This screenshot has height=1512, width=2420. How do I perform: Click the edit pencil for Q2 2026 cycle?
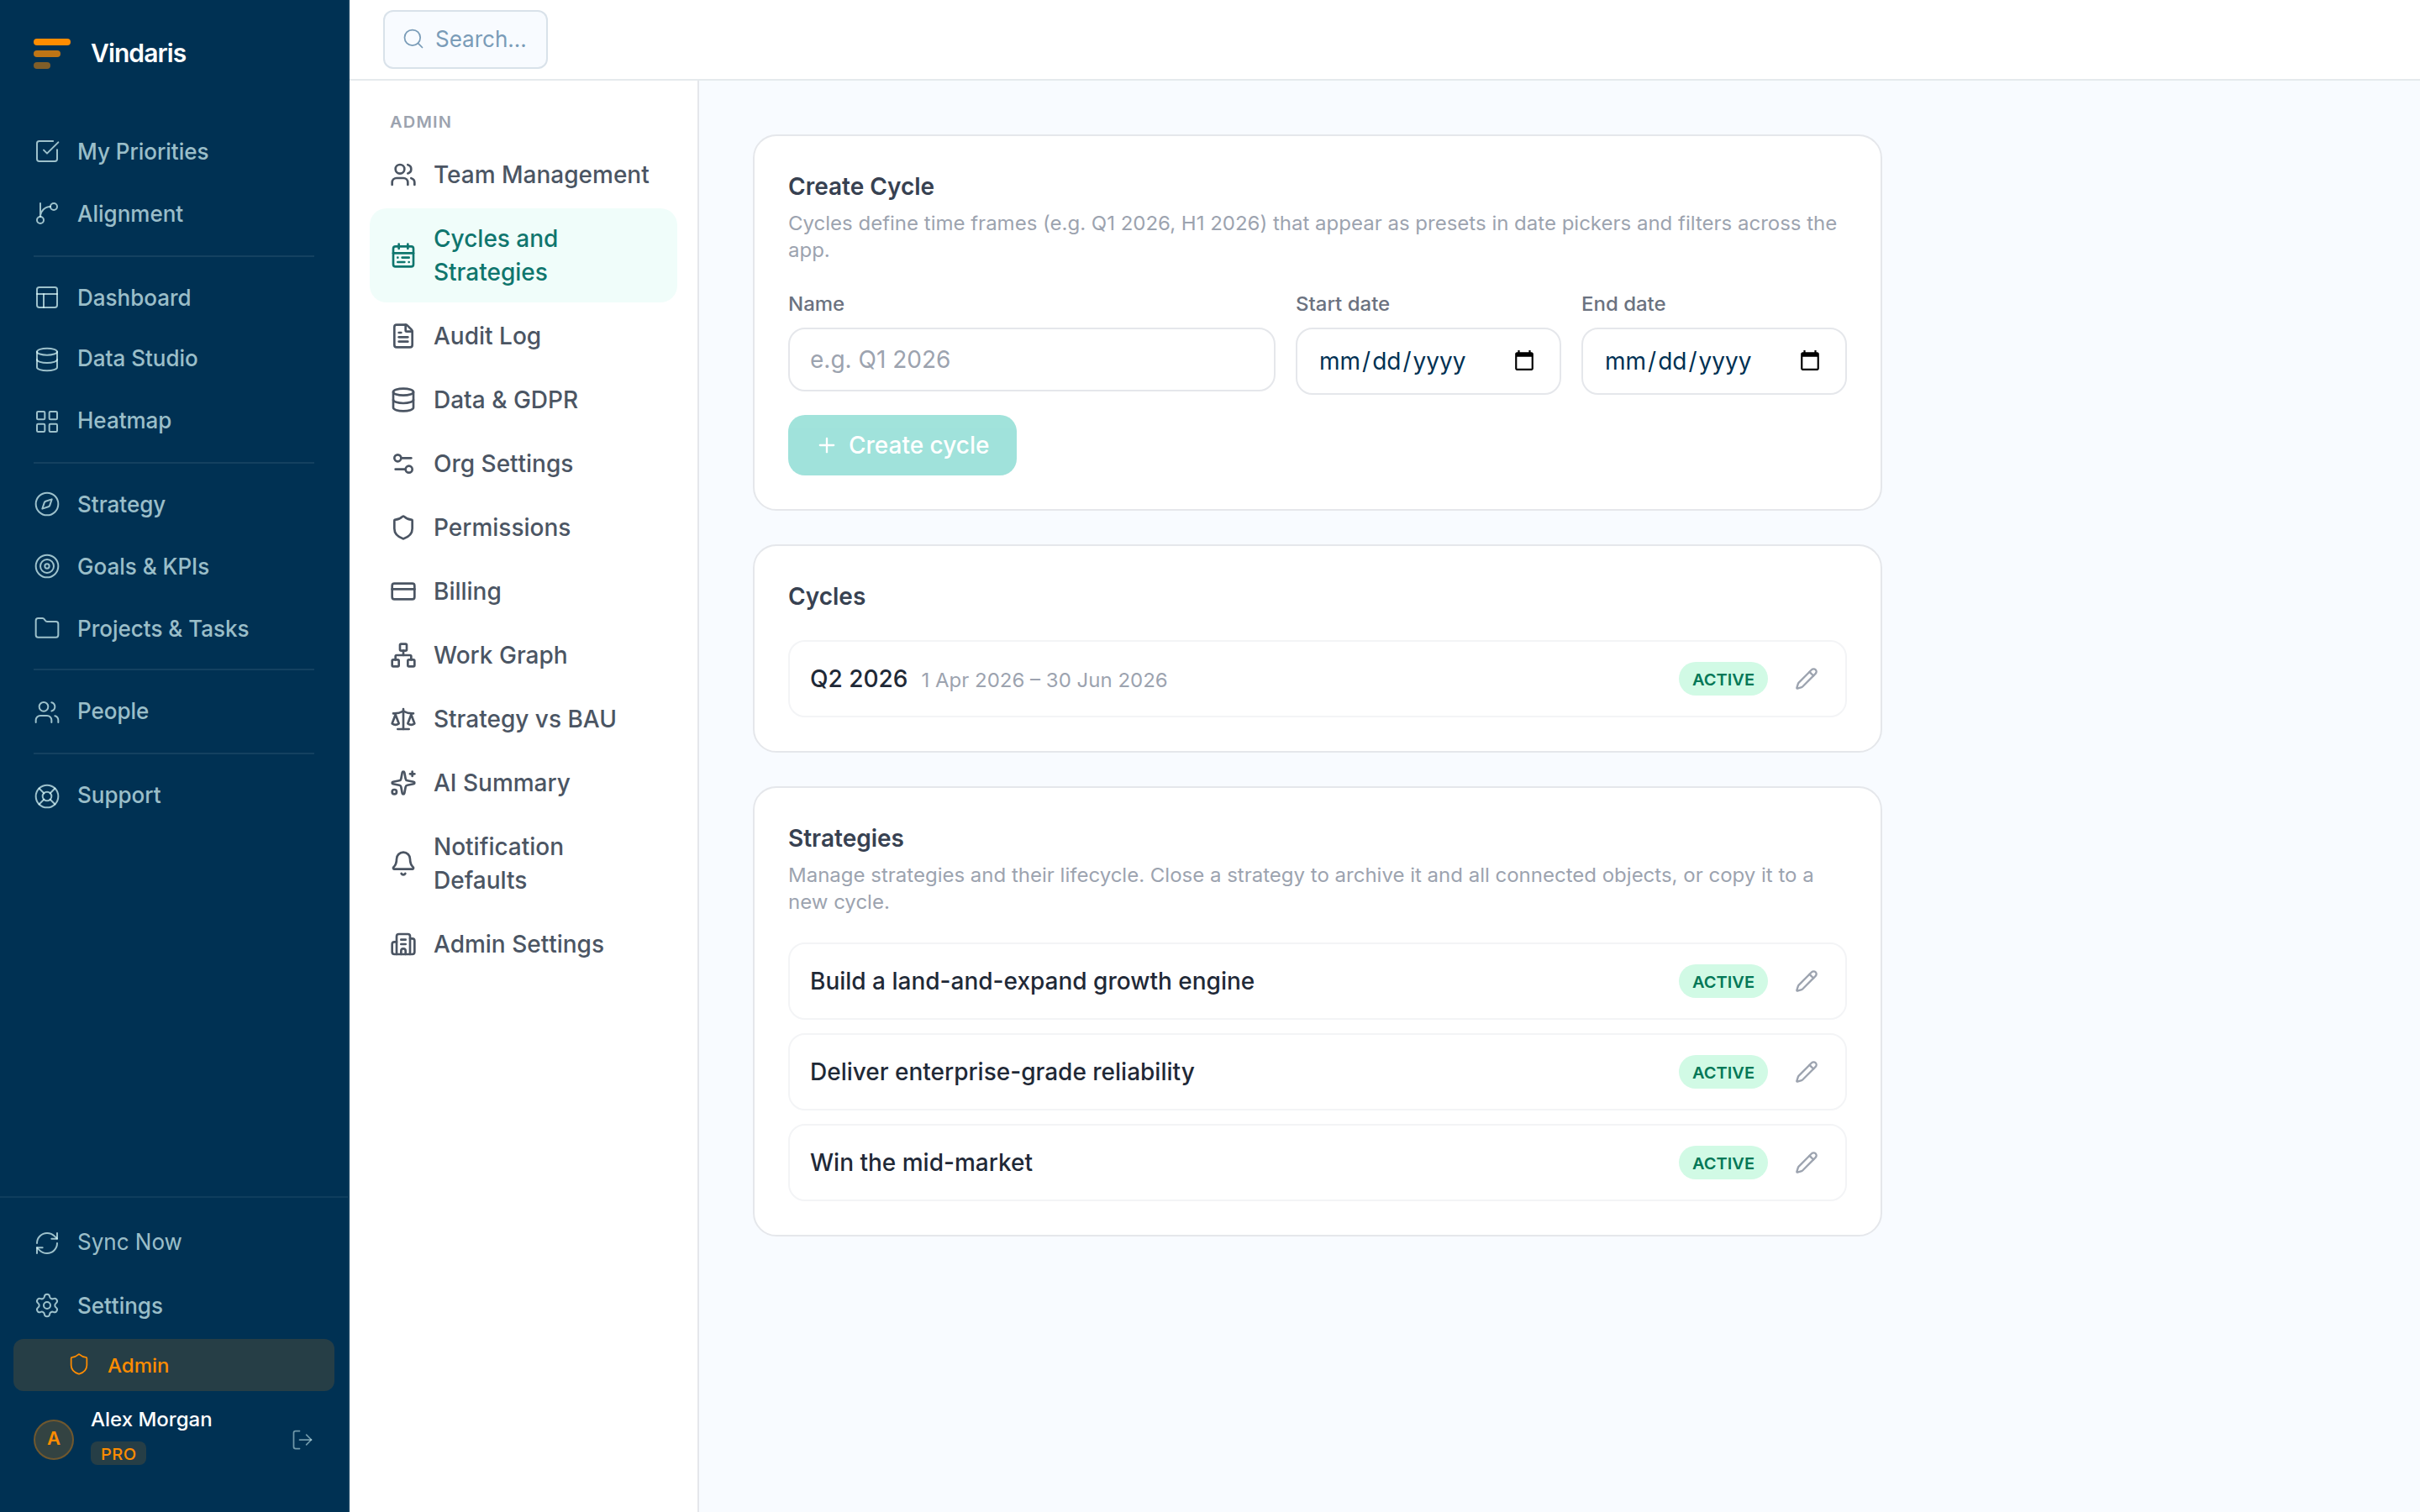[1806, 679]
